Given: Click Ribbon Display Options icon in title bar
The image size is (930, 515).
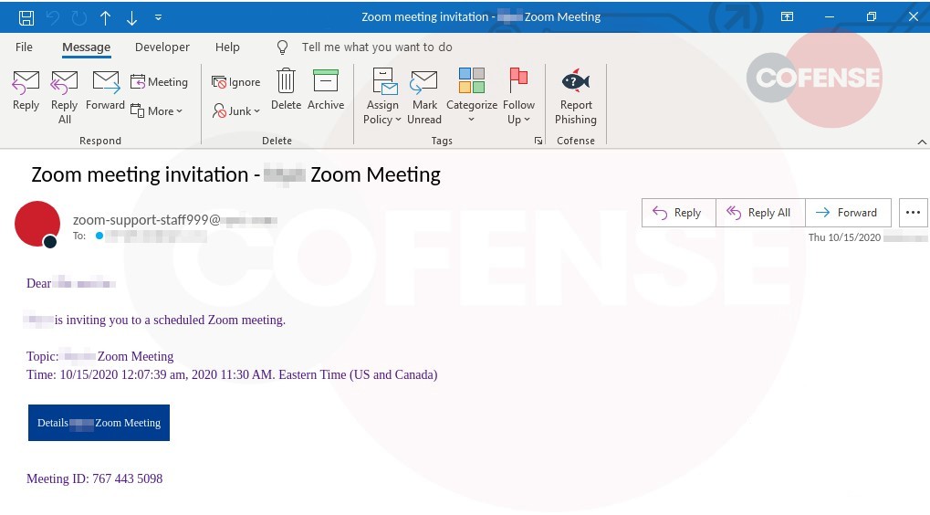Looking at the screenshot, I should (x=787, y=16).
